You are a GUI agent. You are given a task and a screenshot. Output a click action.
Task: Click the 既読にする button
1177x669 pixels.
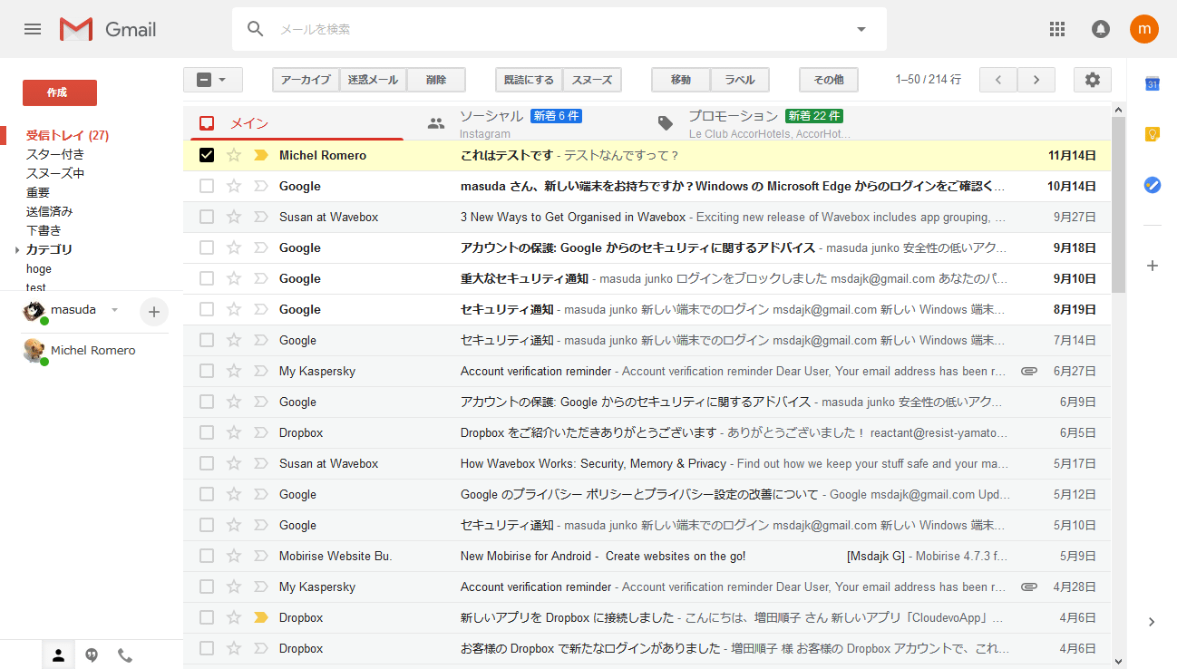(x=529, y=80)
